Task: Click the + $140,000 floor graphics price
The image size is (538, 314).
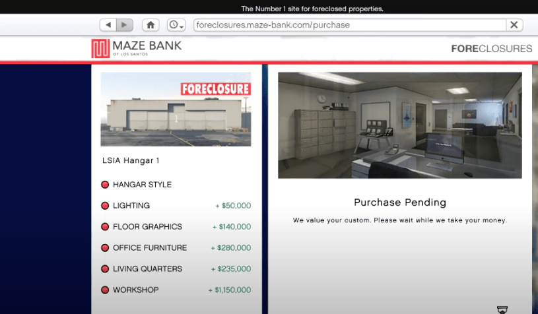Action: click(232, 226)
